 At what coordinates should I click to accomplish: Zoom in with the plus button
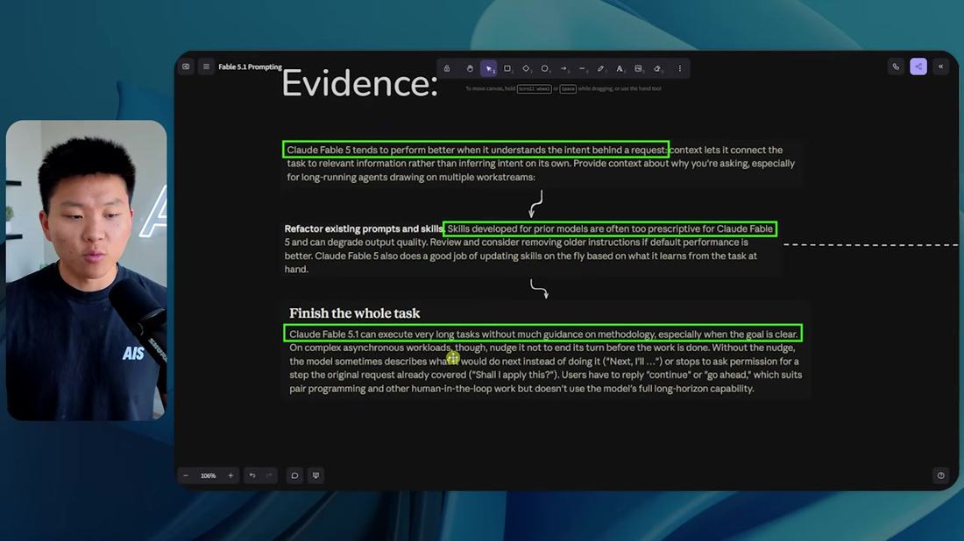click(x=230, y=475)
